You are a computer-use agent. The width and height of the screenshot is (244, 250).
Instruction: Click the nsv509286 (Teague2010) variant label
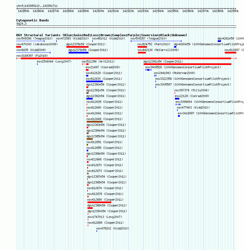tap(35, 38)
